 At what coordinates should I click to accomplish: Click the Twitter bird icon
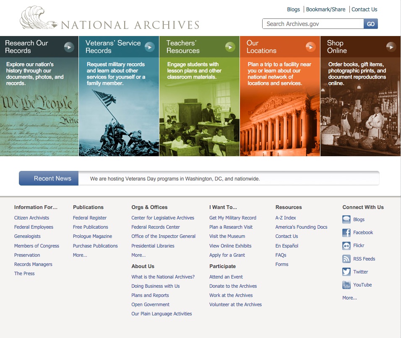(346, 272)
